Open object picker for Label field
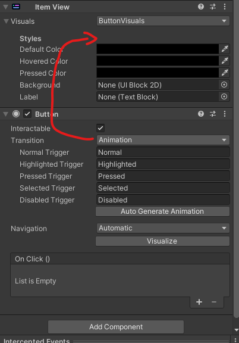 (224, 96)
